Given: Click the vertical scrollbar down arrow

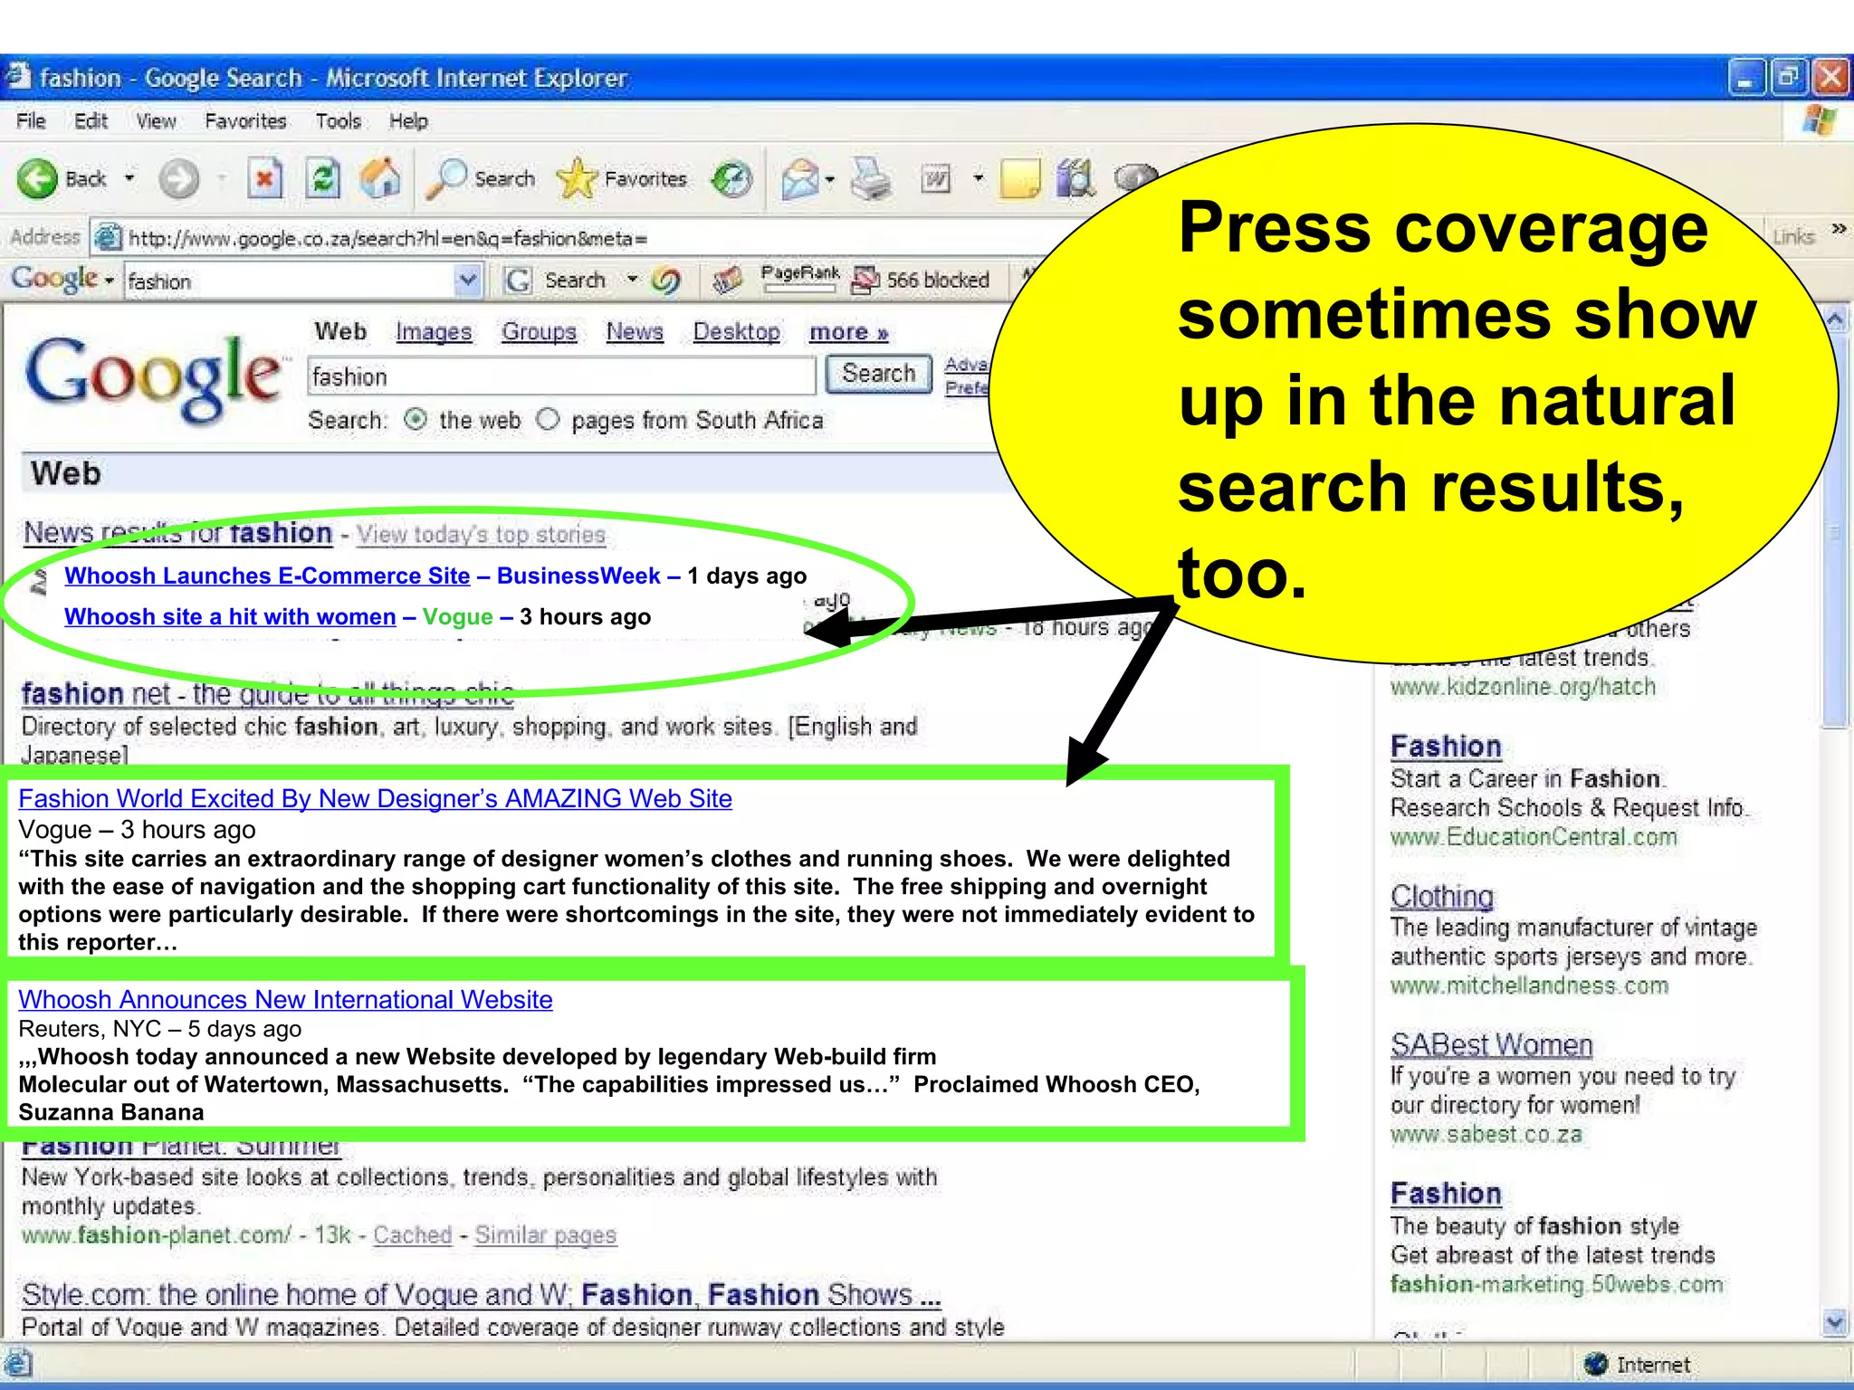Looking at the screenshot, I should (1835, 1323).
